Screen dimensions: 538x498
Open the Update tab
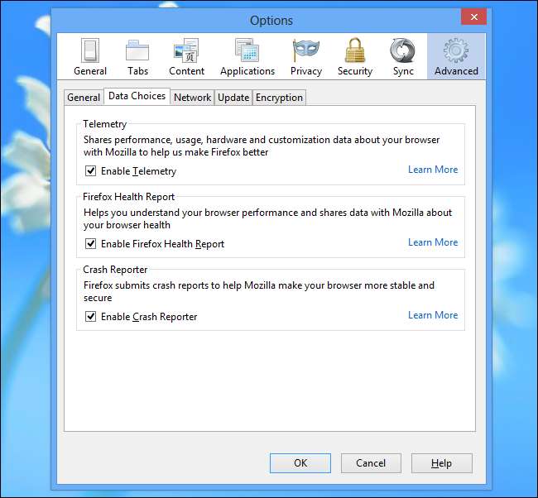[233, 98]
